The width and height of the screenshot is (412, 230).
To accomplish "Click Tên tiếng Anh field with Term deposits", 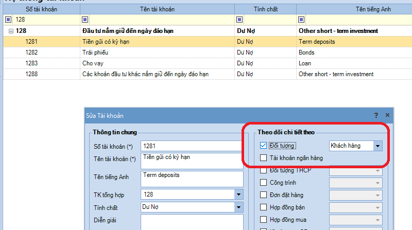I will pyautogui.click(x=192, y=179).
